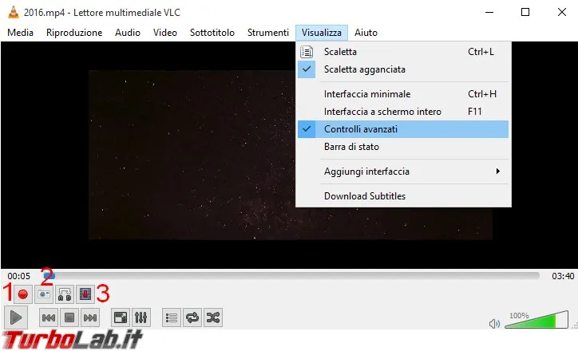Skip to the next media
578x351 pixels.
(90, 317)
